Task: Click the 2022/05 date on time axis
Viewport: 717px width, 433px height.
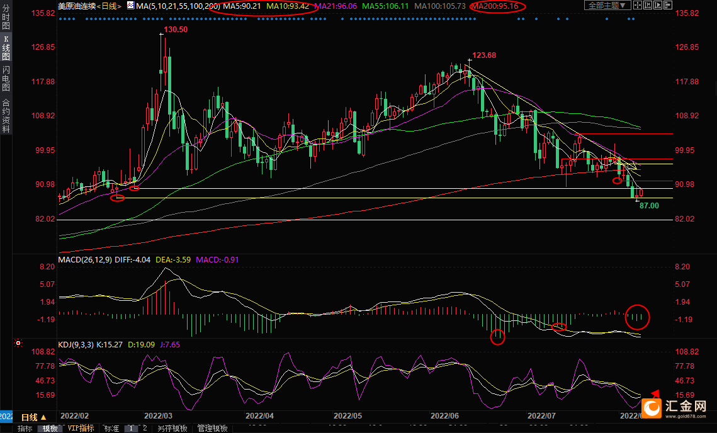Action: [347, 415]
